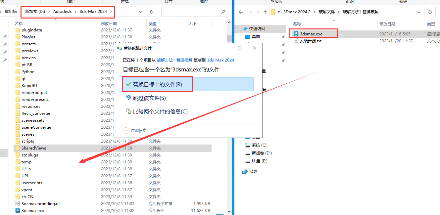Select 3dsmax.branding.dll file icon
Screen dimensions: 440x215
(x=18, y=203)
